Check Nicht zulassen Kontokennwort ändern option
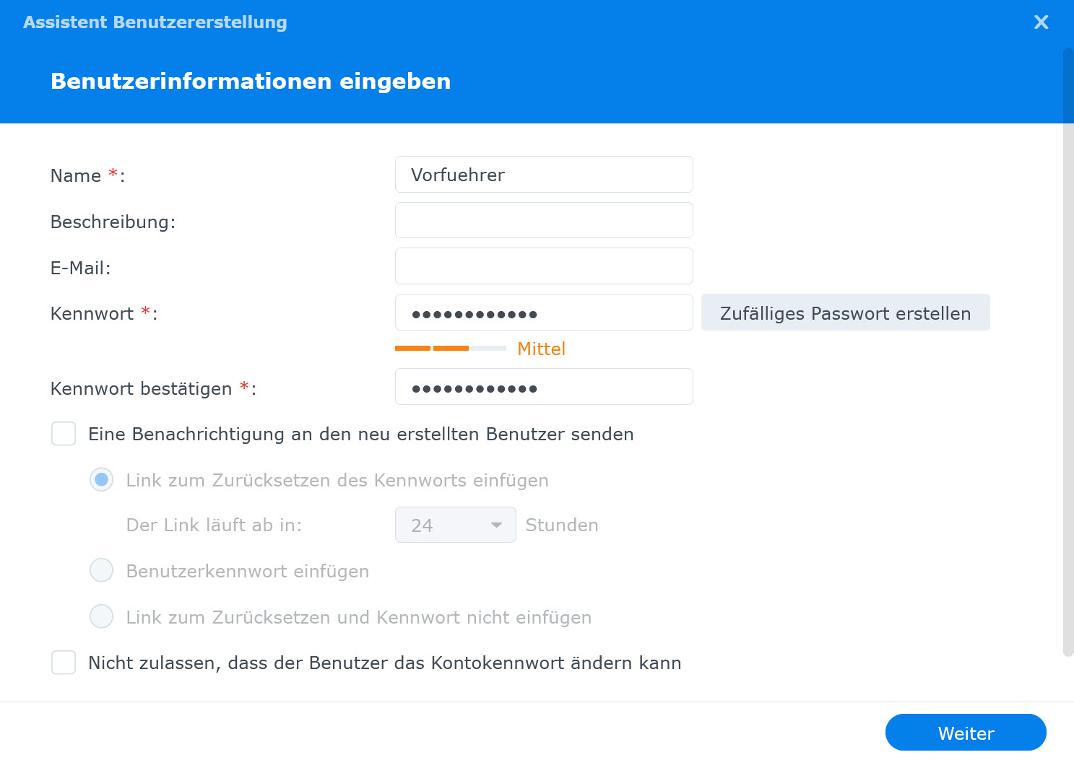This screenshot has width=1074, height=760. pos(64,662)
